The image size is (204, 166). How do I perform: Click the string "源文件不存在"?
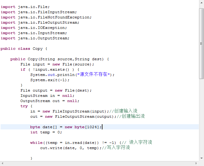click(x=94, y=74)
